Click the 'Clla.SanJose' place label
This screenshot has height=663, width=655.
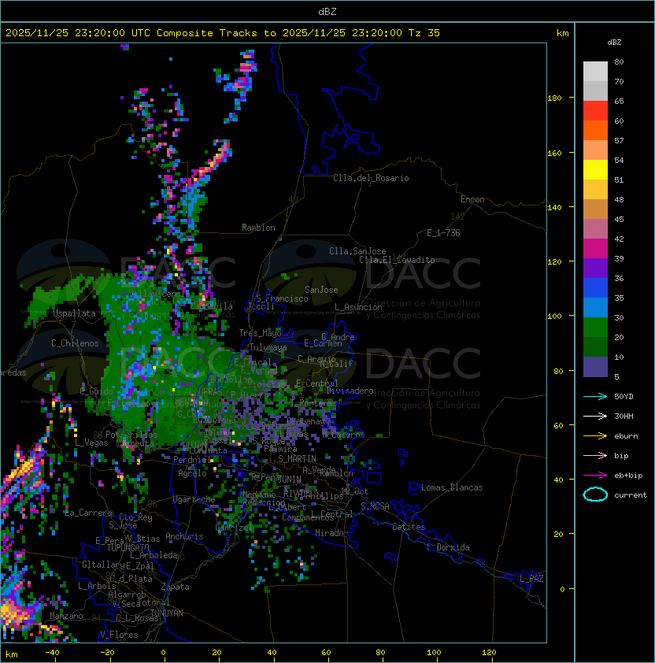click(x=357, y=251)
